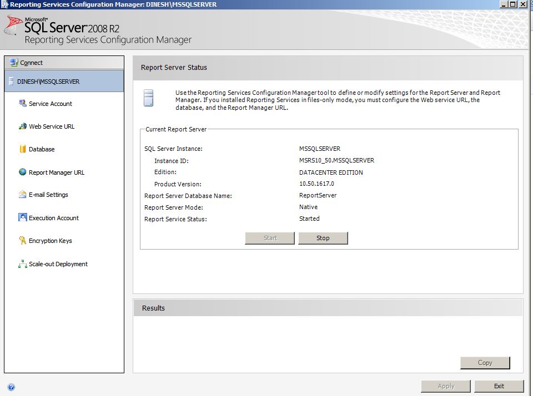Click the DATACENTER EDITION value
This screenshot has width=533, height=396.
[x=331, y=172]
